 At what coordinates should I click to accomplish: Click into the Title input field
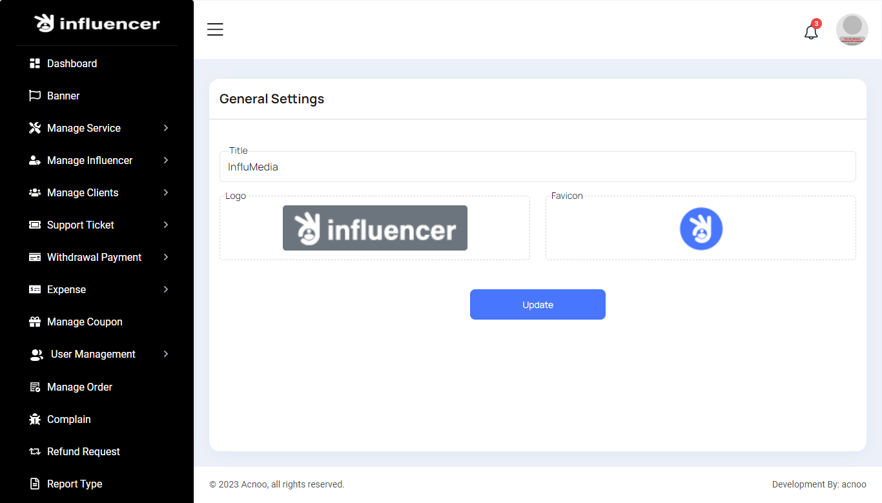pos(537,167)
